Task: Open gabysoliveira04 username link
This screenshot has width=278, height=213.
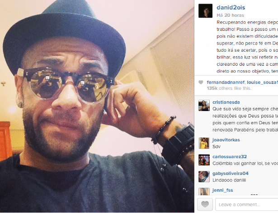Action: 231,174
